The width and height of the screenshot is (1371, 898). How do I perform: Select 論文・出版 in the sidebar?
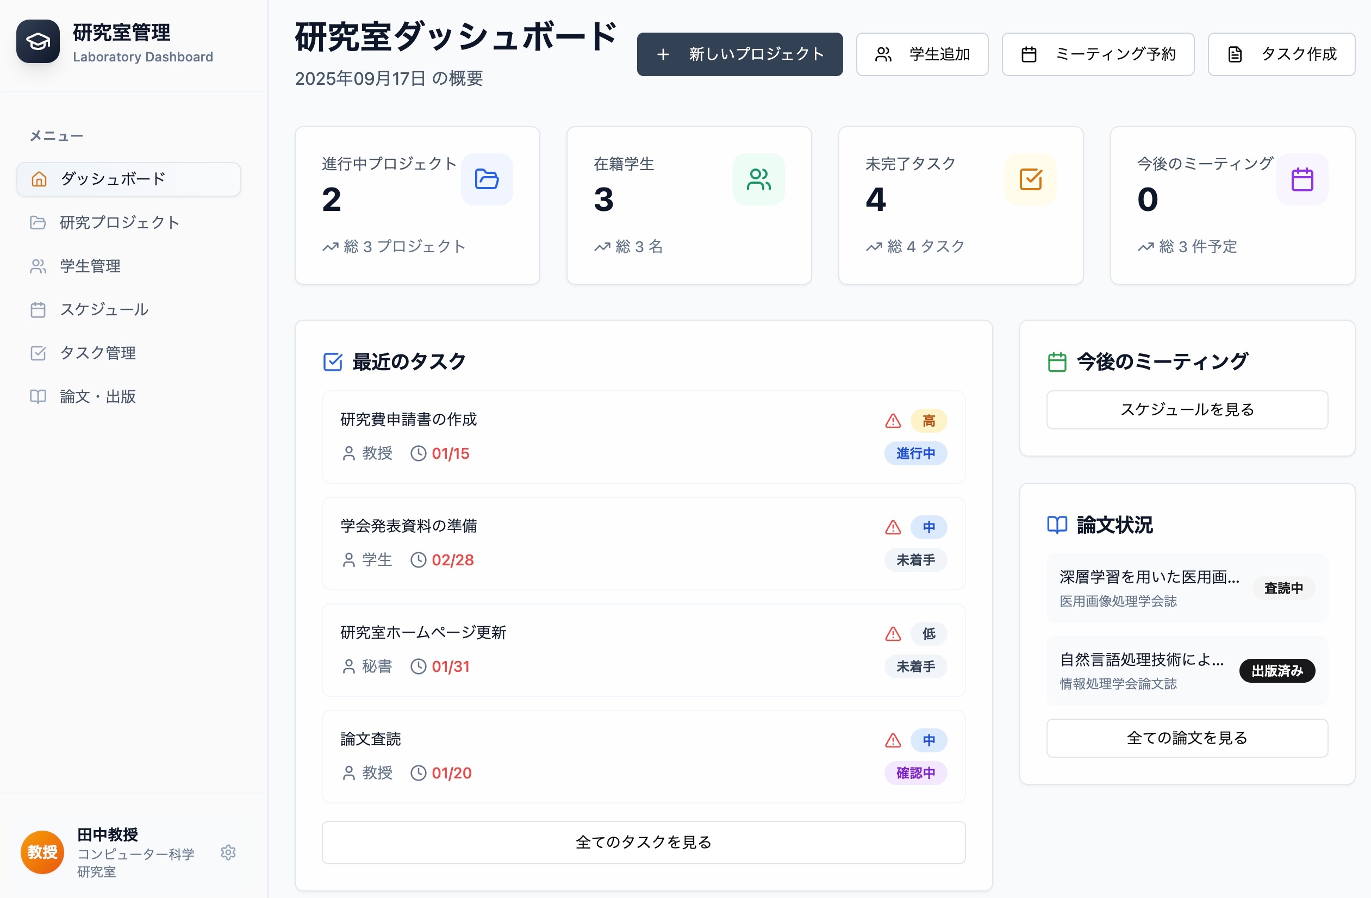pos(97,396)
